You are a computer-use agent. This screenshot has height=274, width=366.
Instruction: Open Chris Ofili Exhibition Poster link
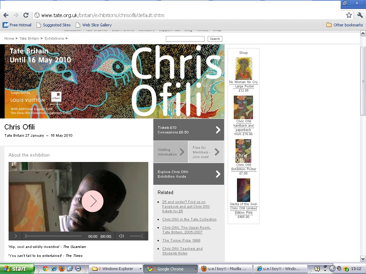coord(244,167)
